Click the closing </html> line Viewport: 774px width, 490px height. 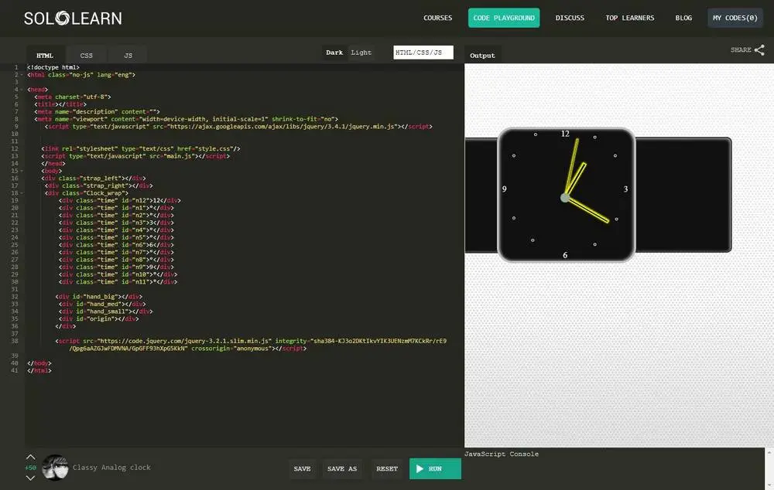tap(39, 371)
